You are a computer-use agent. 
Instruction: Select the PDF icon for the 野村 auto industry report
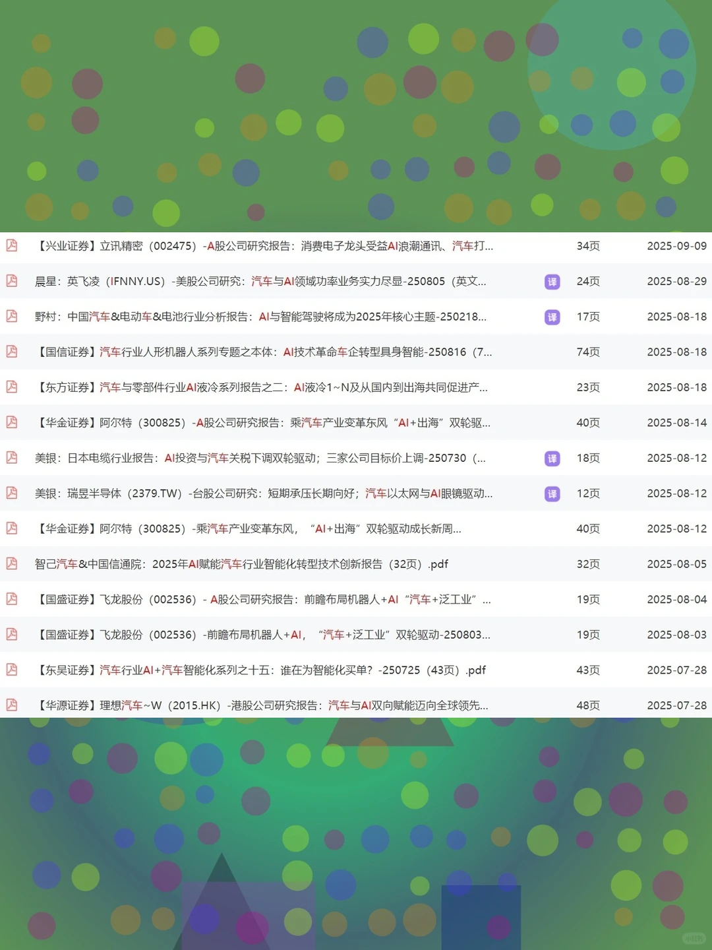12,317
